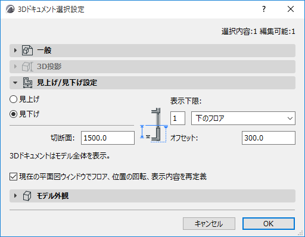Click the 一般 panel cube icon
Screen dimensions: 305x237
pos(27,51)
